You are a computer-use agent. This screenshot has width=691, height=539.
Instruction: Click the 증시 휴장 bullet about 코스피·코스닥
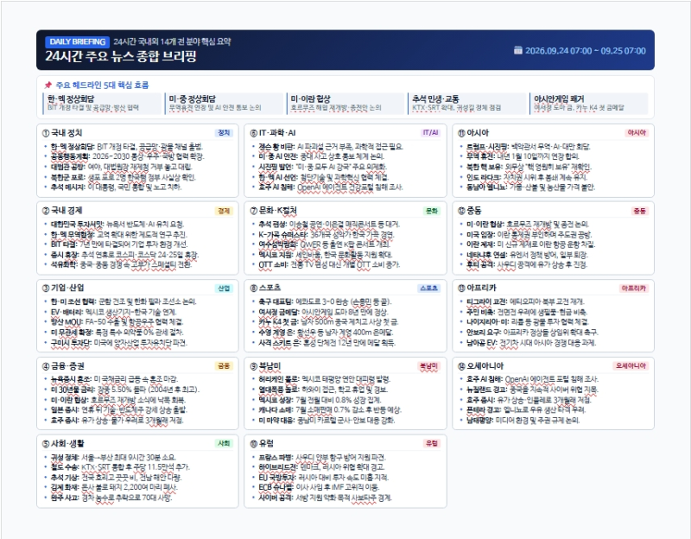click(x=124, y=255)
